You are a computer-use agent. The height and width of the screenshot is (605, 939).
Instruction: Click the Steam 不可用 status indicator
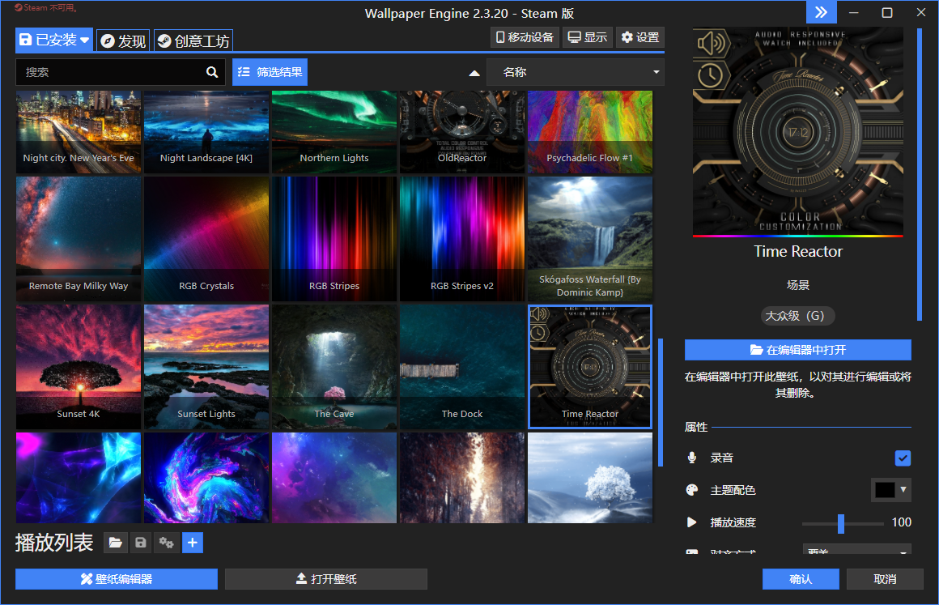tap(46, 8)
